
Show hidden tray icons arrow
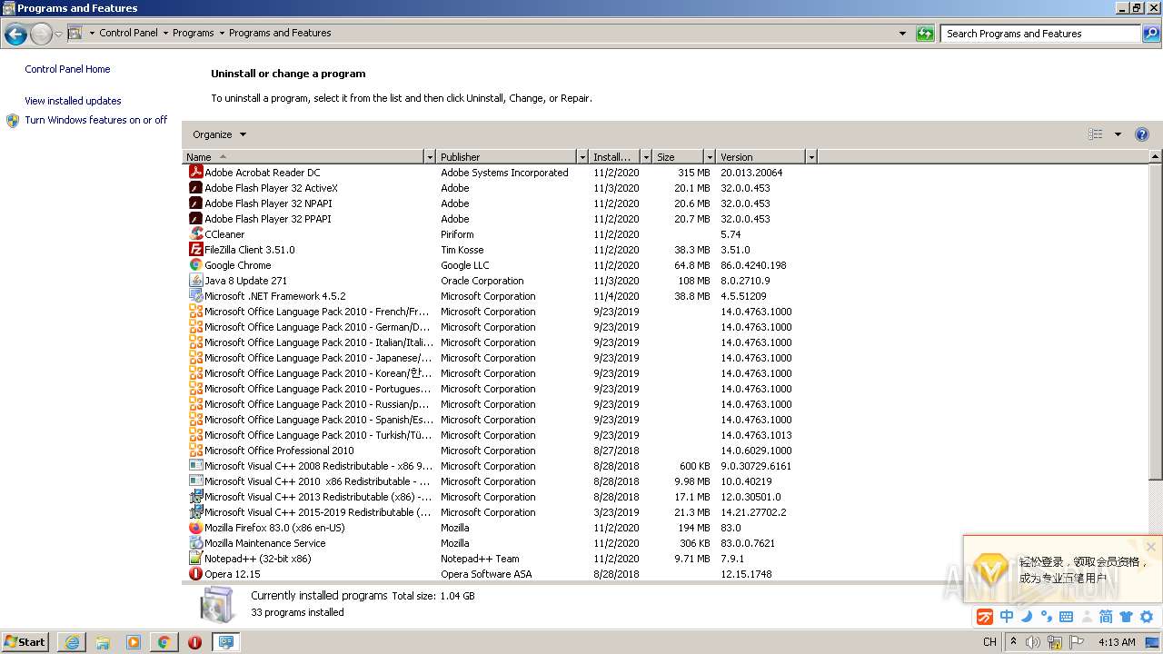tap(1014, 642)
